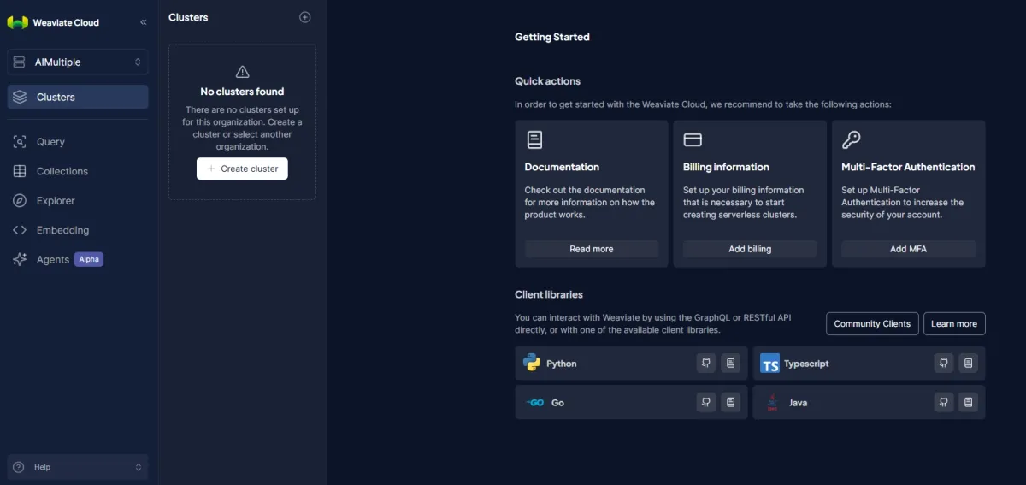Click the Add MFA button
The height and width of the screenshot is (485, 1026).
pyautogui.click(x=908, y=249)
